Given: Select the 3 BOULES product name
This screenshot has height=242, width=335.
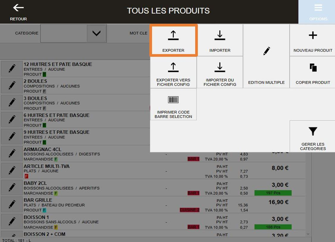Looking at the screenshot, I should point(35,98).
